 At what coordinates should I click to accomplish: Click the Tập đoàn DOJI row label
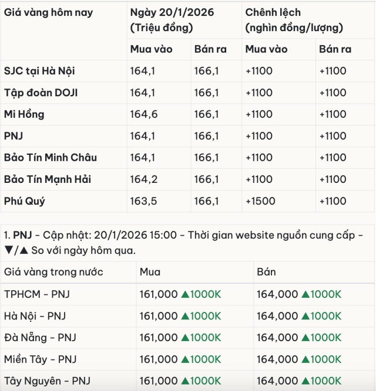coord(41,93)
